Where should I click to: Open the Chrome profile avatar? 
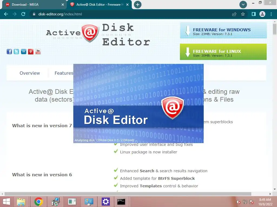pyautogui.click(x=262, y=14)
